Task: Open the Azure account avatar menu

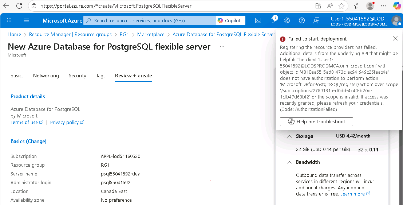Action: 396,20
